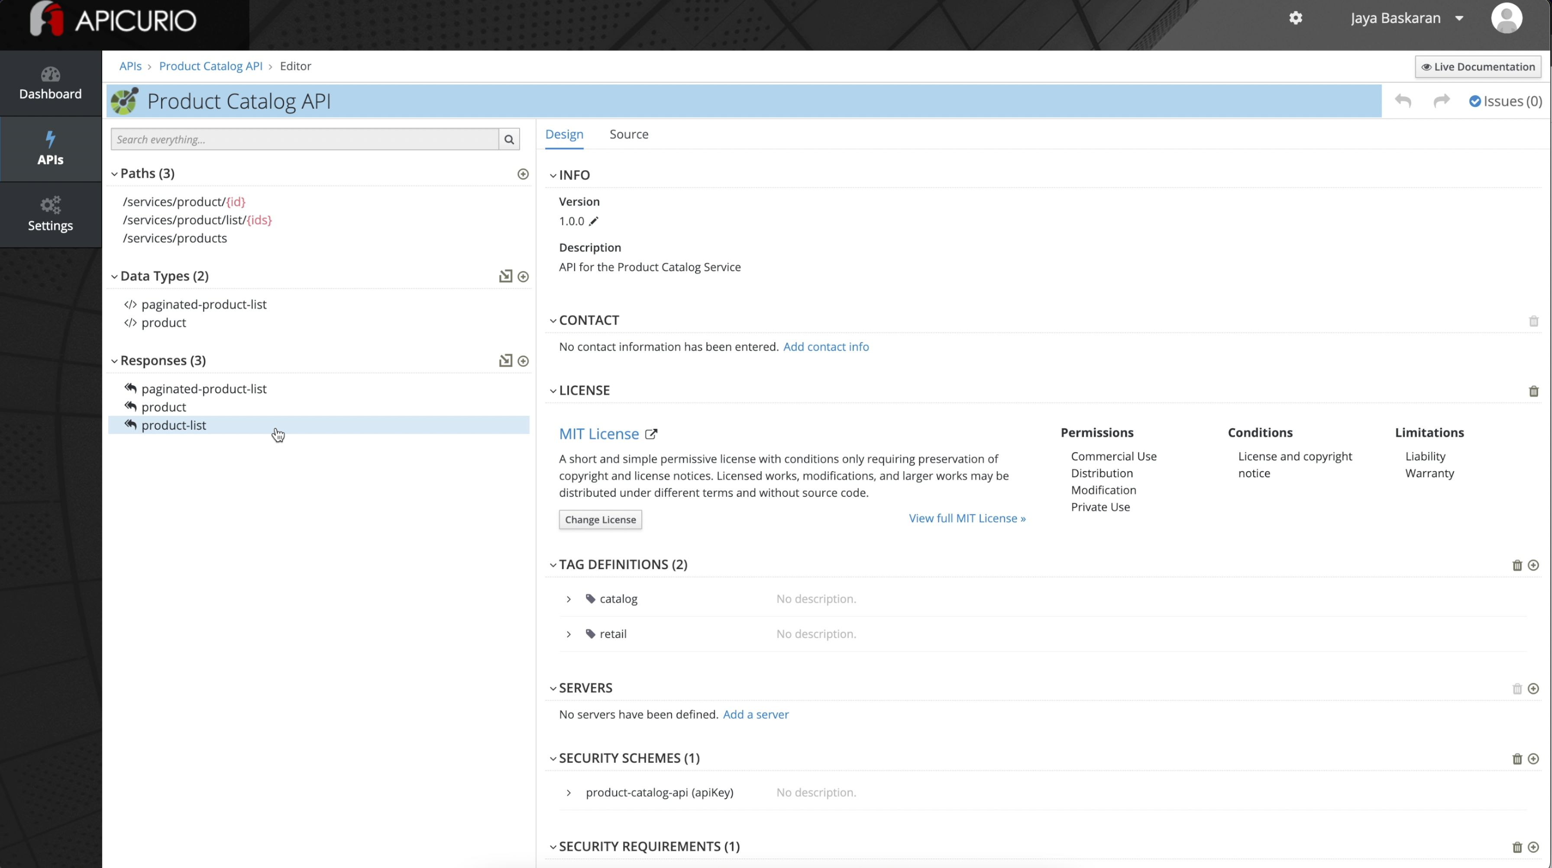Open the APIs sidebar section
The width and height of the screenshot is (1552, 868).
pos(51,149)
